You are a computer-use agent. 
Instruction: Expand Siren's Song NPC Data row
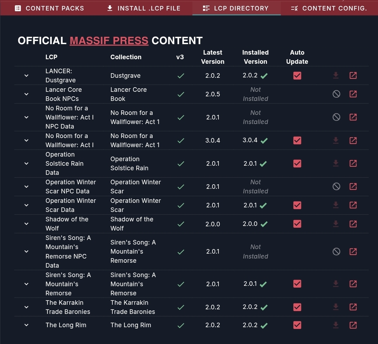tap(27, 252)
